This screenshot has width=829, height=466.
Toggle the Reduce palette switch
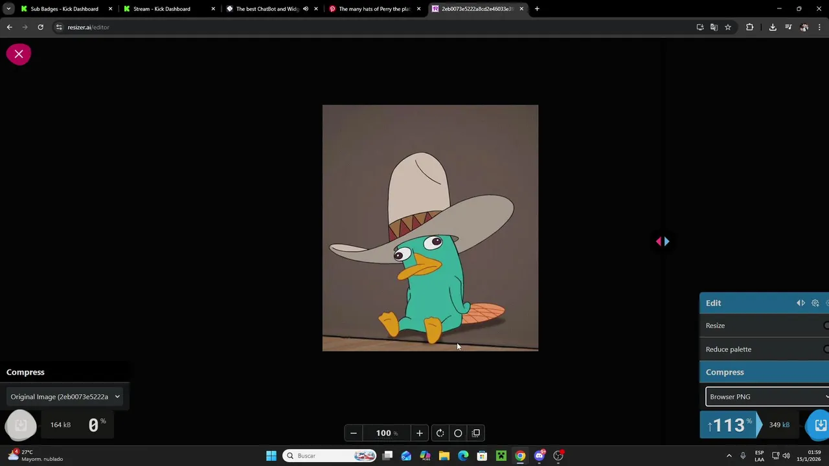[x=826, y=349]
